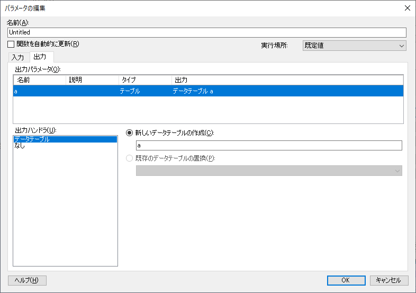Expand the existing data table combo box
Viewport: 416px width, 293px height.
[x=269, y=171]
